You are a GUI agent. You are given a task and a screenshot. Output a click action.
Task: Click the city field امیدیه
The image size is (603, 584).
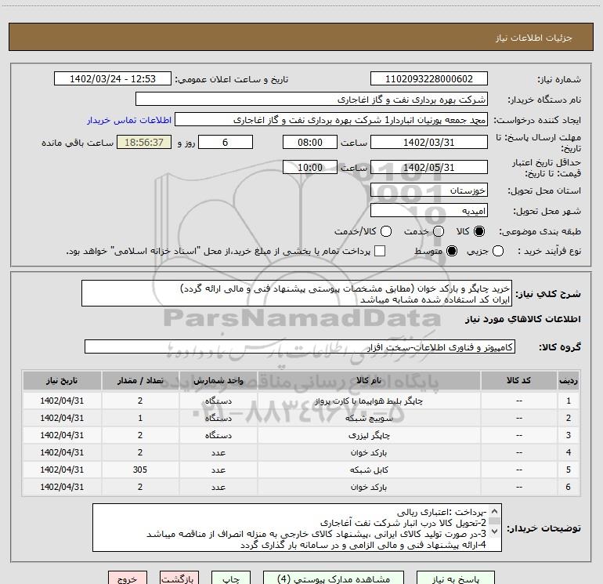(x=429, y=211)
